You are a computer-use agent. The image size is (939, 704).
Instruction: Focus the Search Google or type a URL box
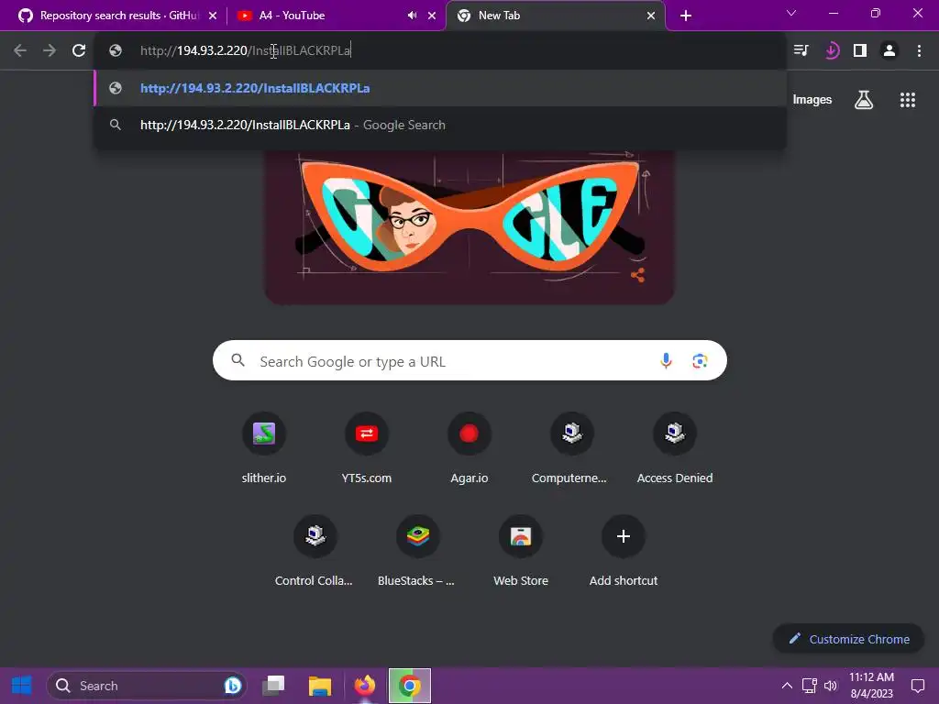[469, 360]
